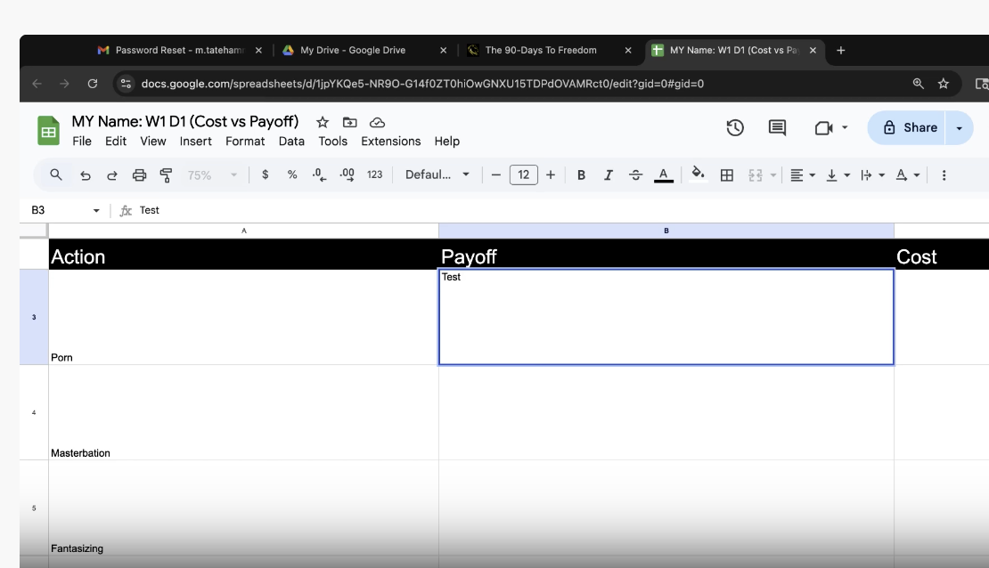The height and width of the screenshot is (568, 989).
Task: Open the File menu
Action: 82,142
